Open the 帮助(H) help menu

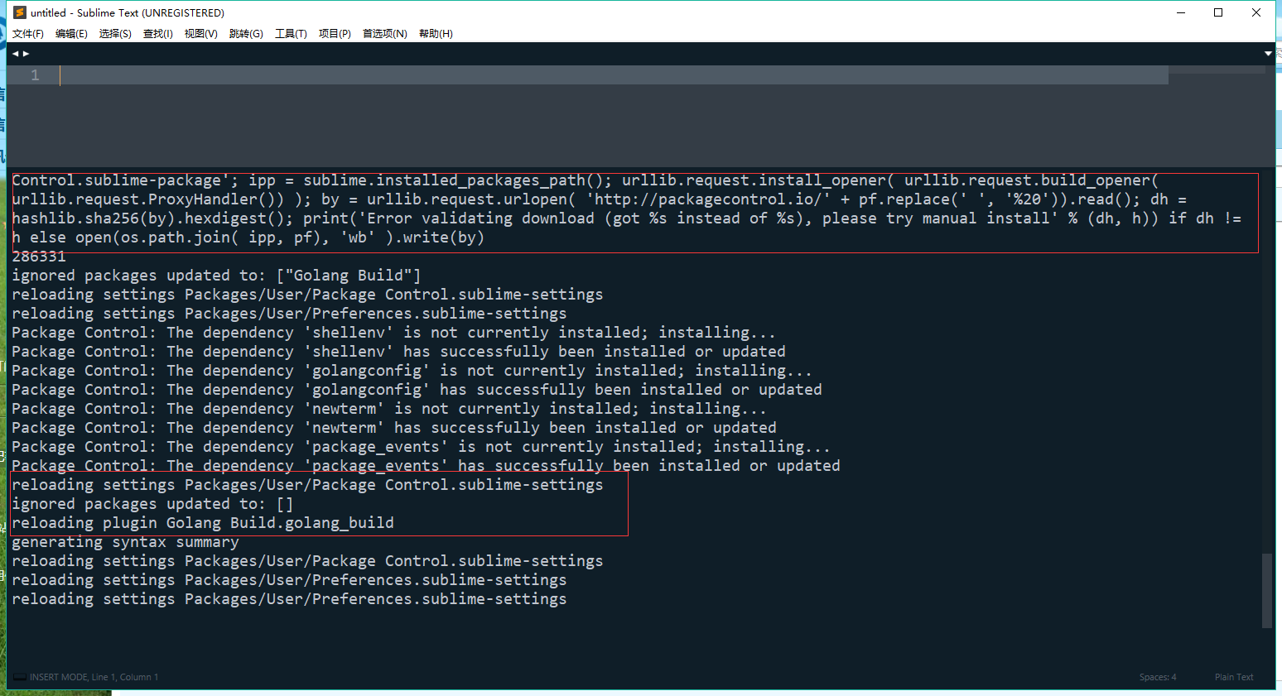click(x=436, y=34)
